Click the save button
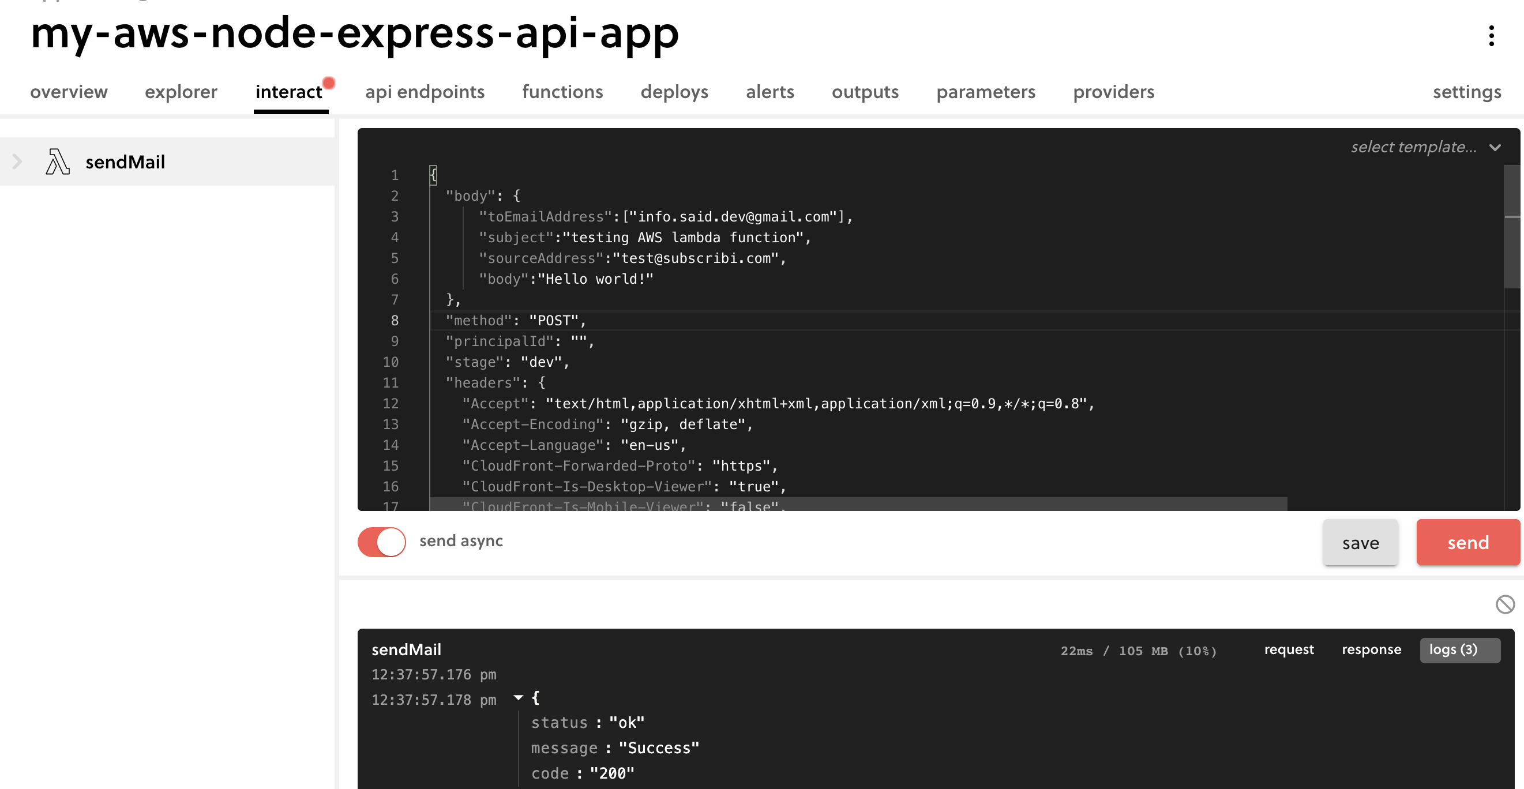 pos(1360,542)
